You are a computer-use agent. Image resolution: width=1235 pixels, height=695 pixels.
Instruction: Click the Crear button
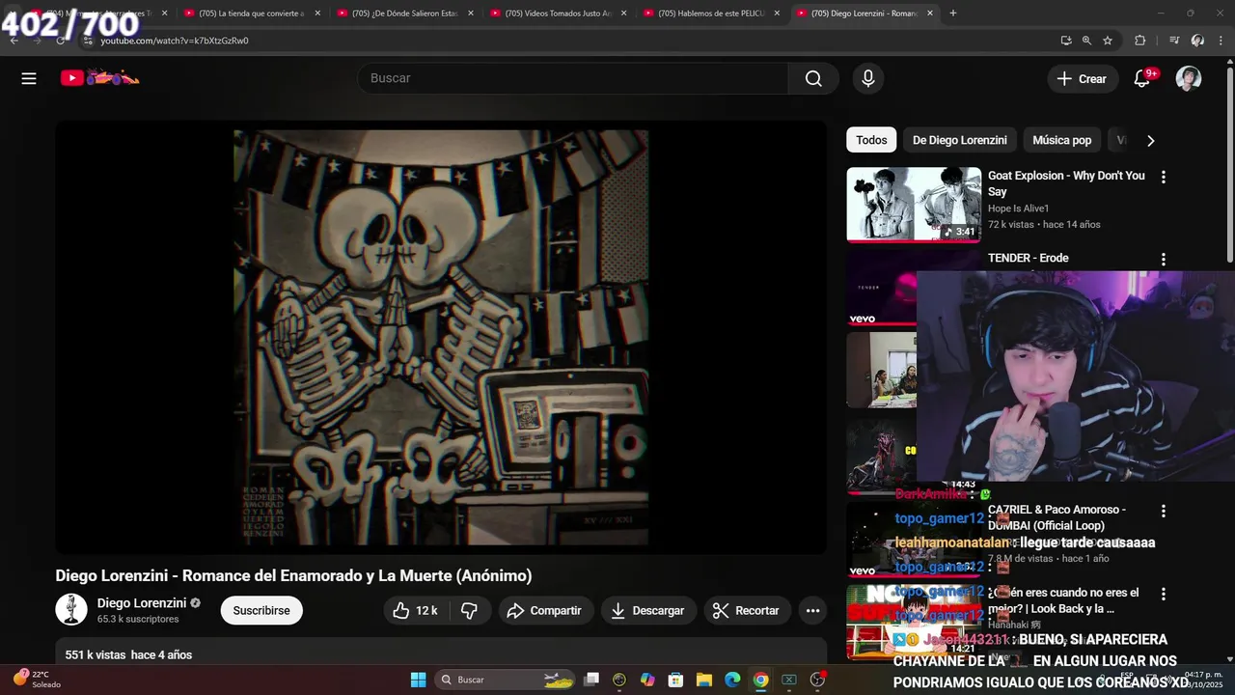1083,78
